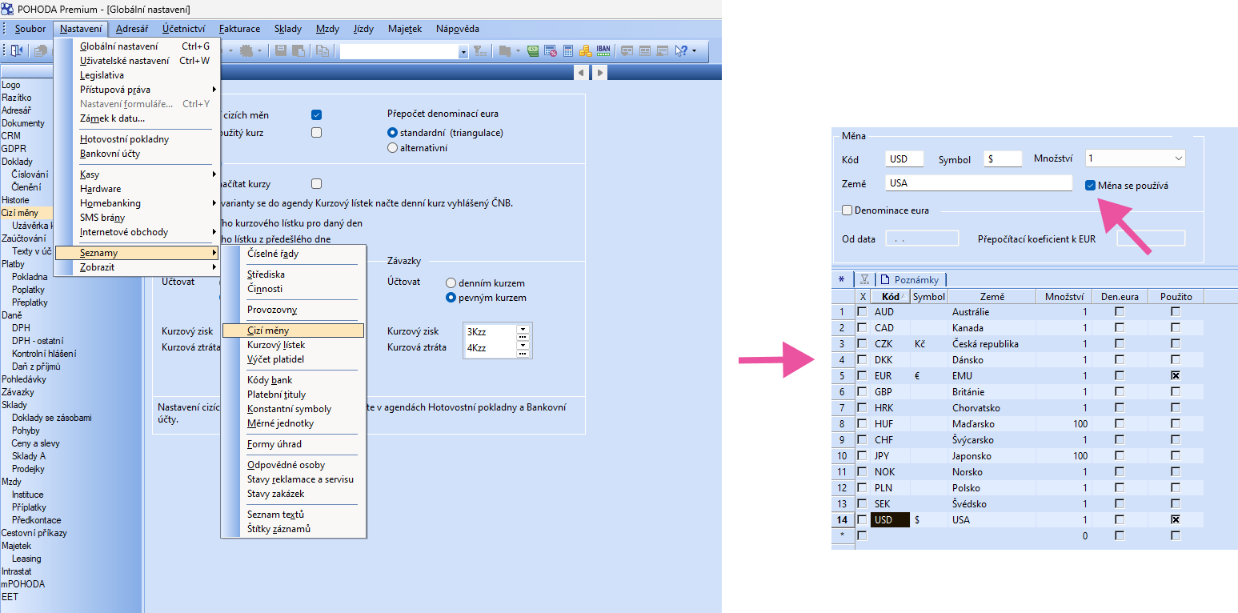The width and height of the screenshot is (1238, 613).
Task: Click the ellipsis button beside 4Kzz field
Action: tap(523, 353)
